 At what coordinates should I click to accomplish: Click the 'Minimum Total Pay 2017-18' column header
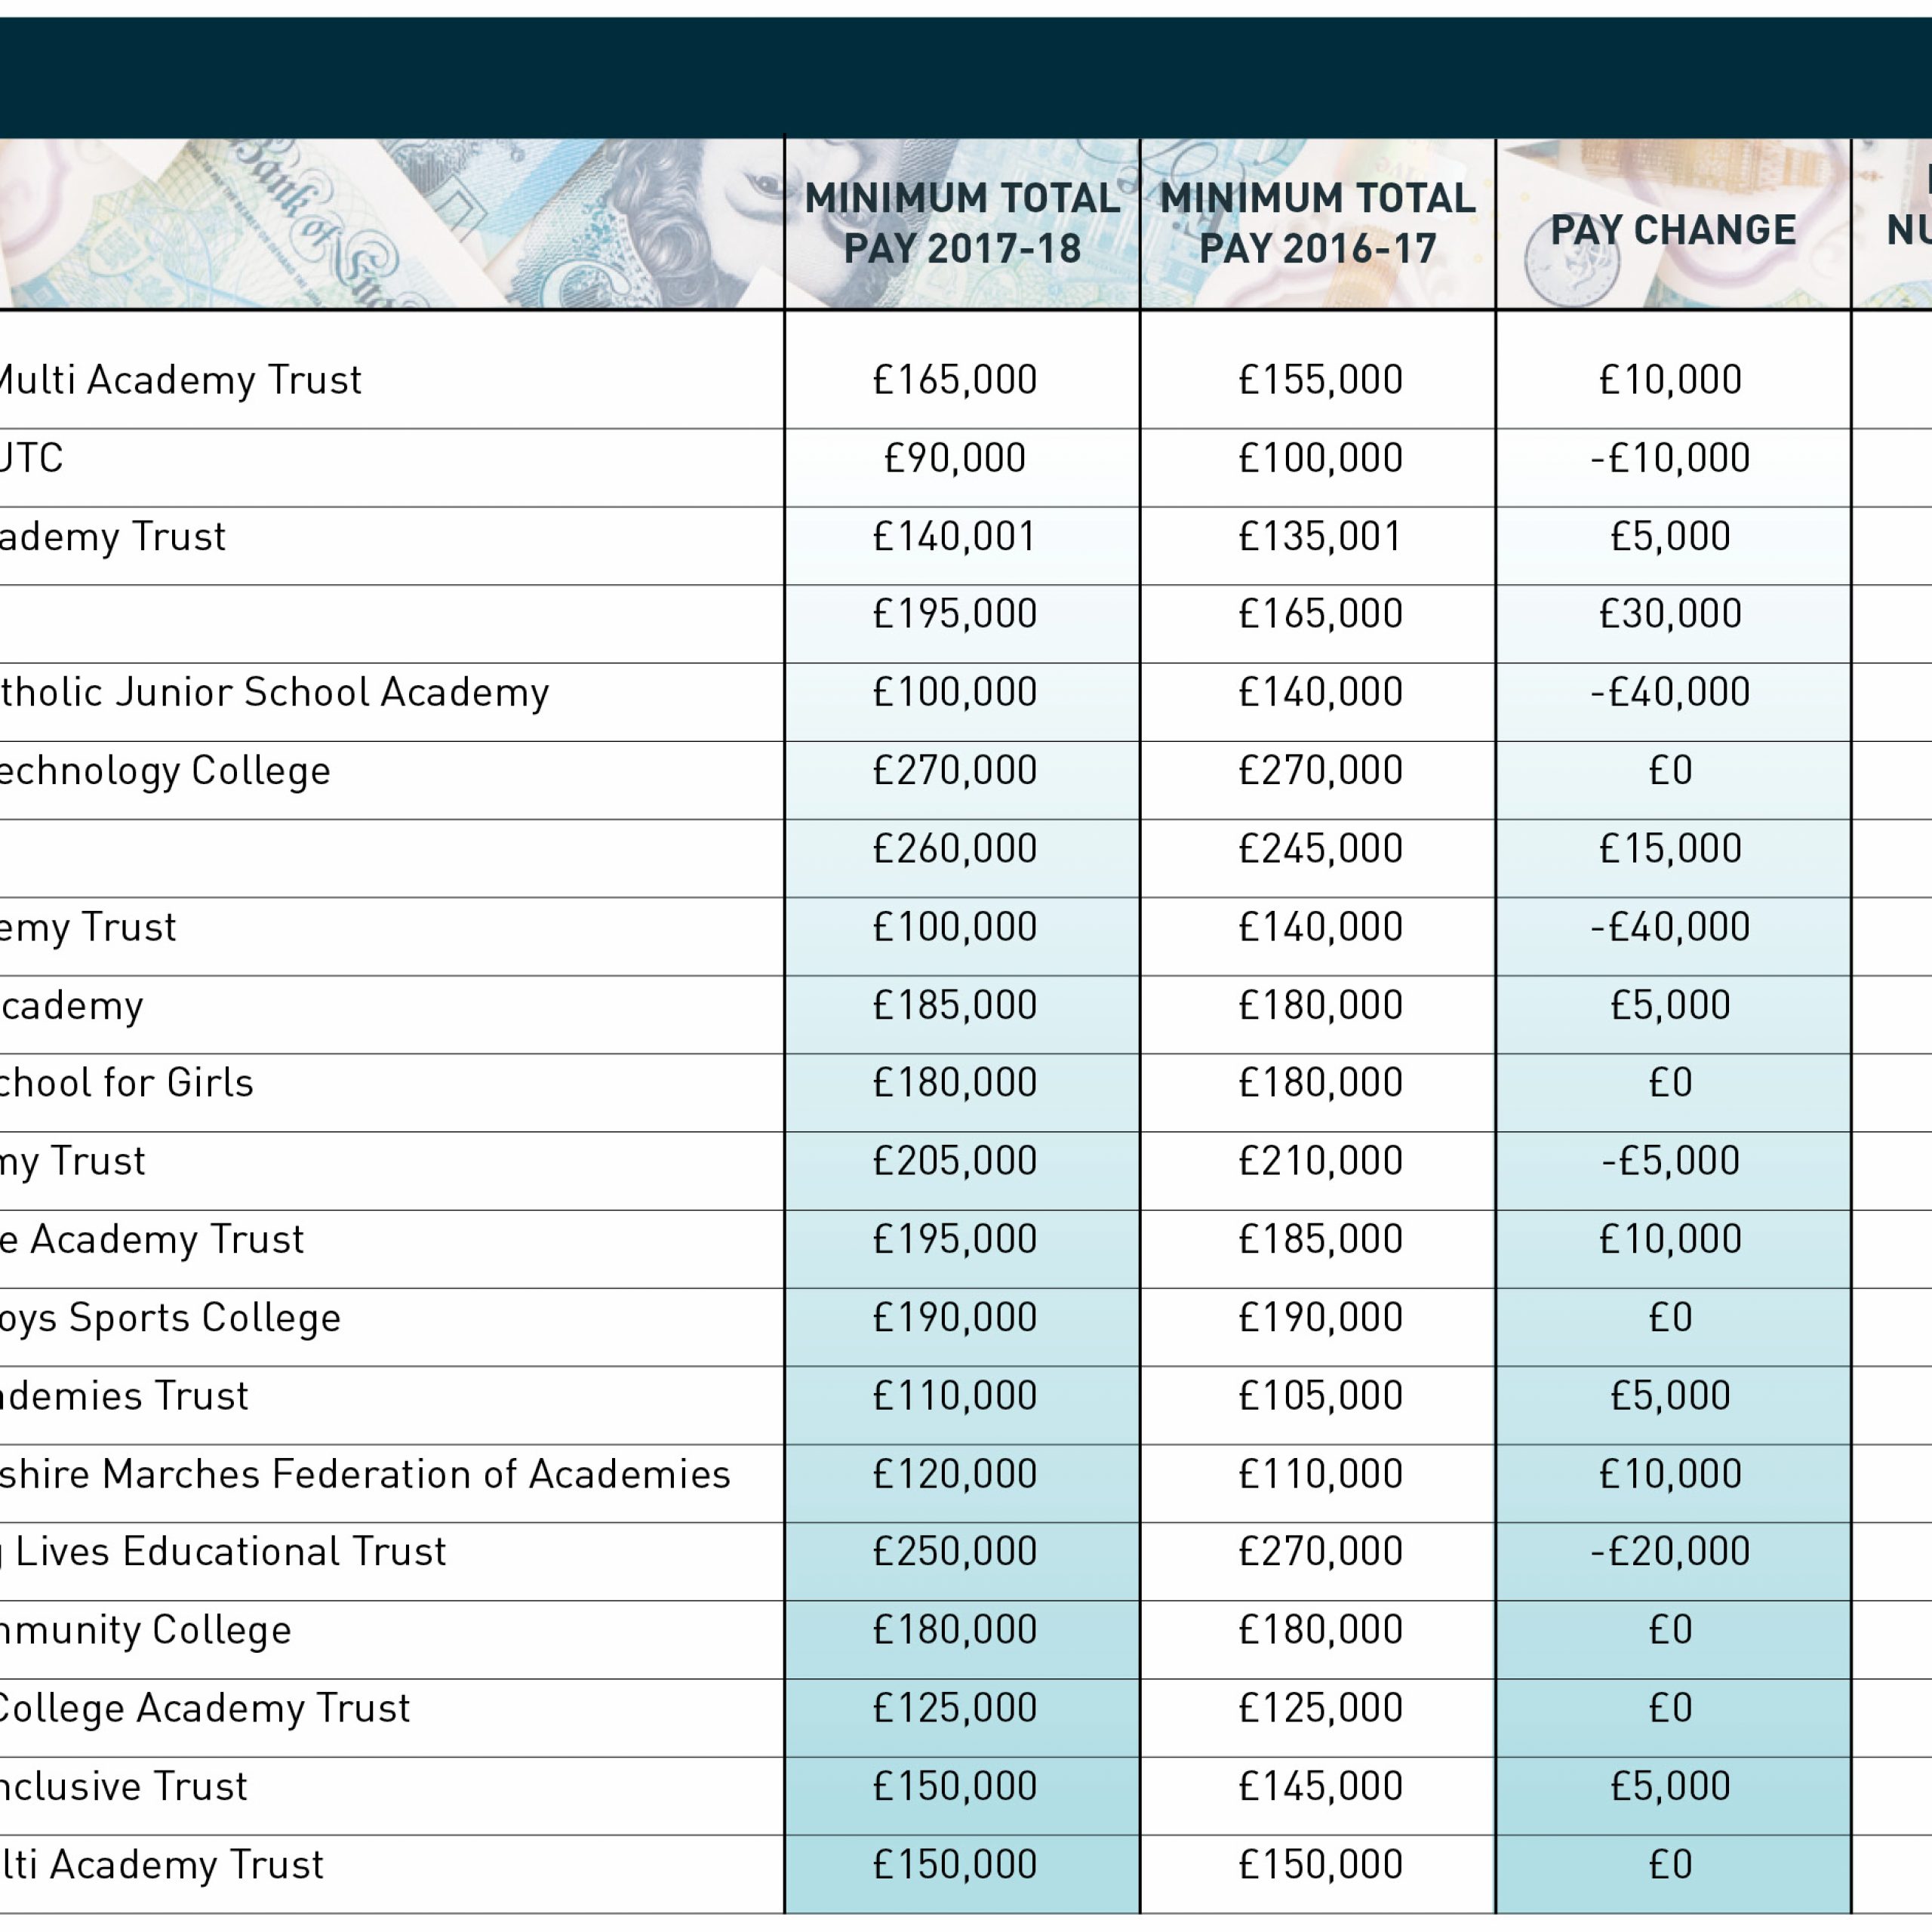click(961, 224)
